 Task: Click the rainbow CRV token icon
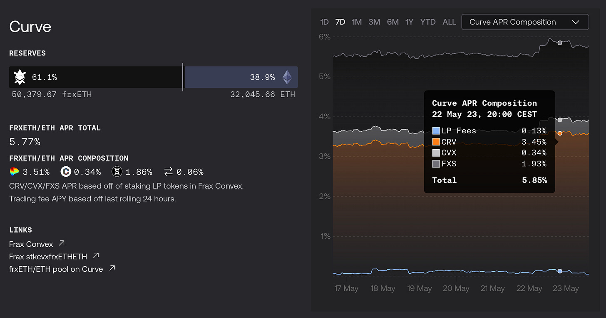click(14, 172)
